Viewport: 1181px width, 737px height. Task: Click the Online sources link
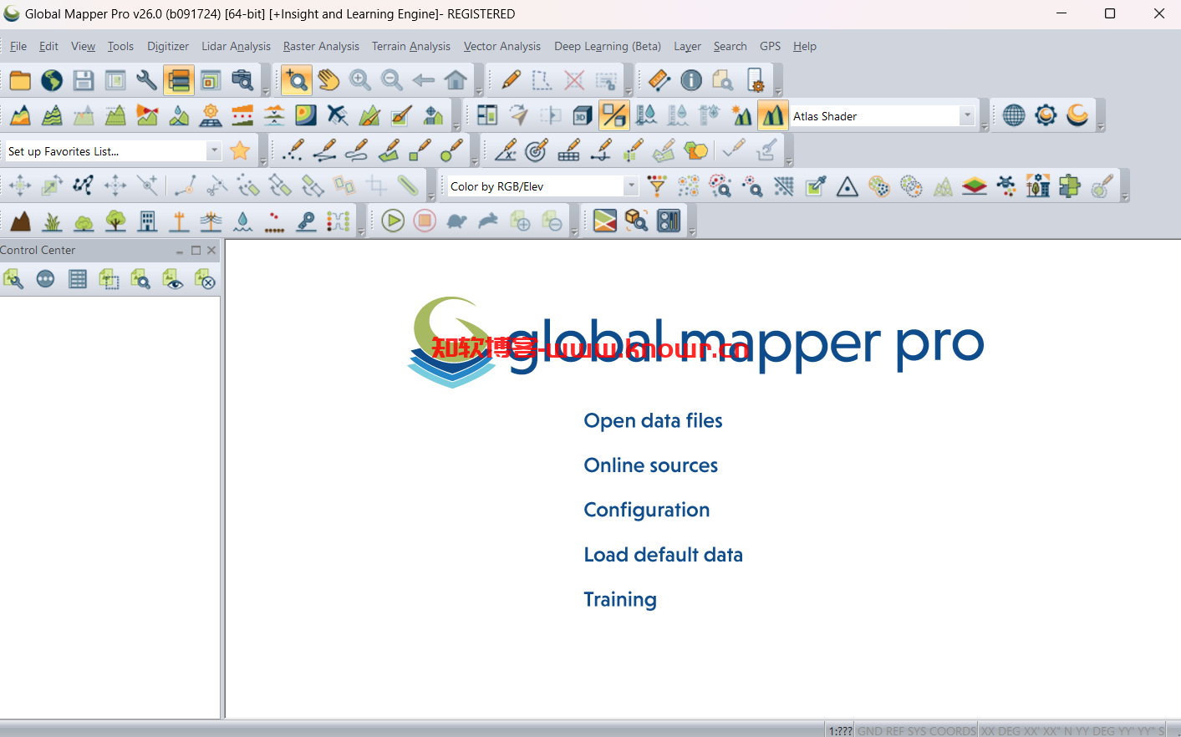(x=650, y=465)
